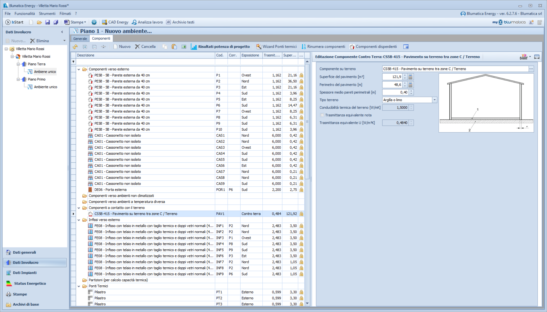547x312 pixels.
Task: Open CAD Energy tool
Action: point(115,22)
